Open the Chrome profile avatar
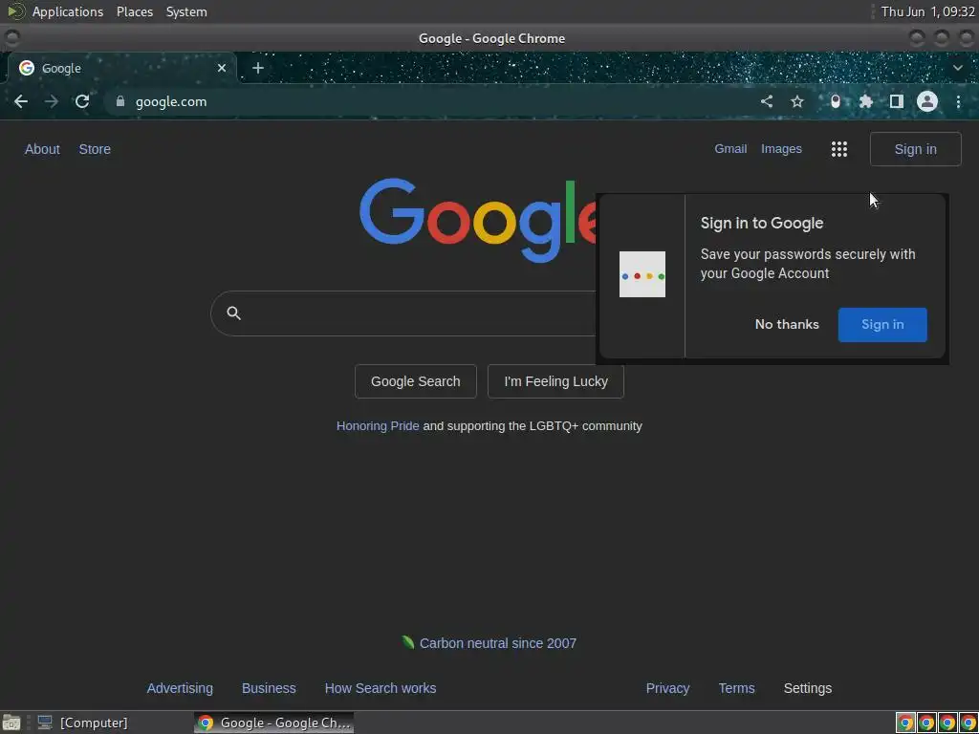The image size is (979, 734). point(927,101)
